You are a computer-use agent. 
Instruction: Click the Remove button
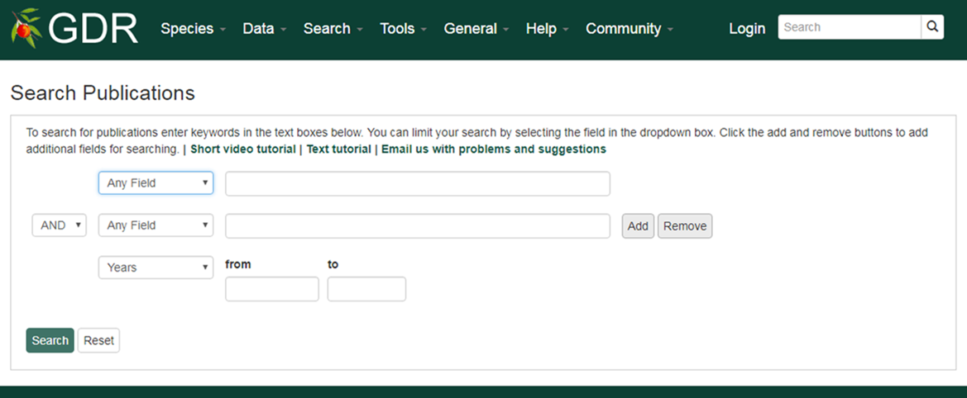click(685, 225)
